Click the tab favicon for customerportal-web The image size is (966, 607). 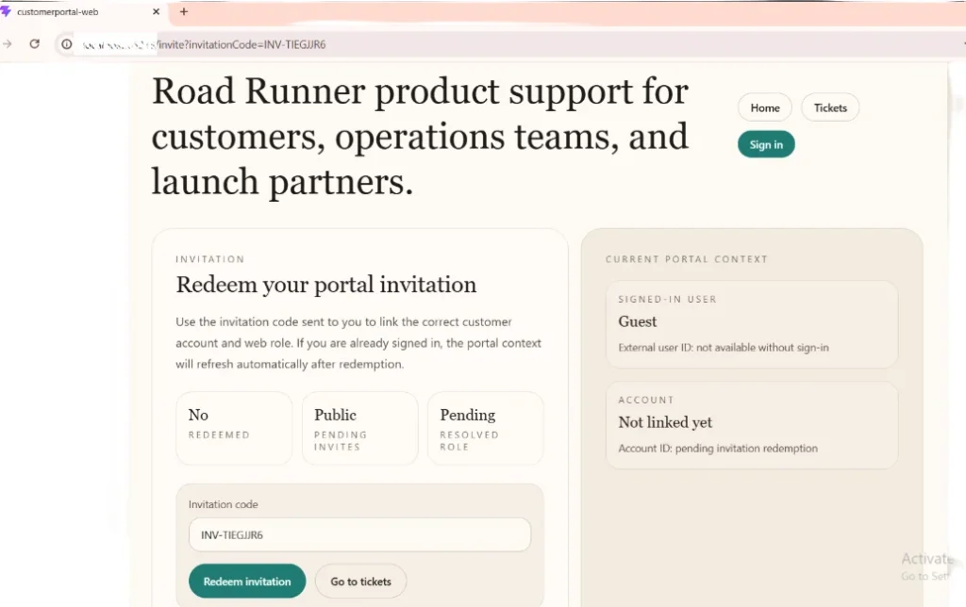tap(7, 11)
